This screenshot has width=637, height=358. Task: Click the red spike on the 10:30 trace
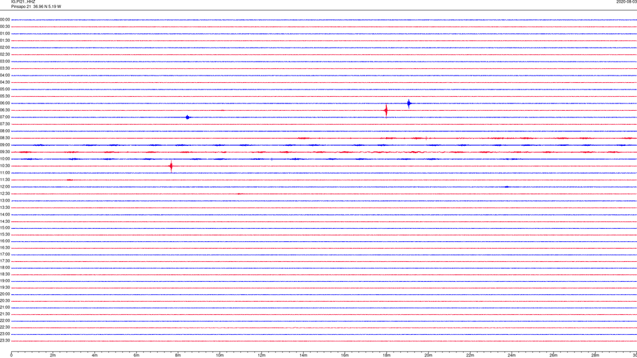click(x=171, y=166)
